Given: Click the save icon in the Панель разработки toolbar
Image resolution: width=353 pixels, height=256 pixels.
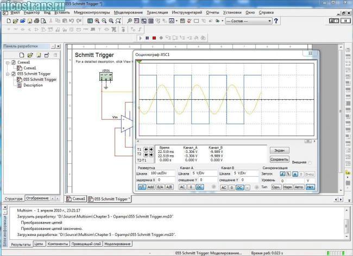Looking at the screenshot, I should click(x=39, y=55).
